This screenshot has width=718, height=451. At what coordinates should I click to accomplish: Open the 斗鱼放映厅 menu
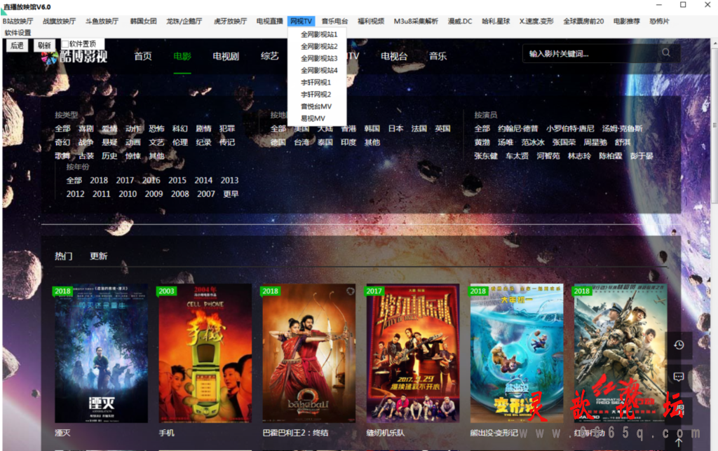[102, 21]
